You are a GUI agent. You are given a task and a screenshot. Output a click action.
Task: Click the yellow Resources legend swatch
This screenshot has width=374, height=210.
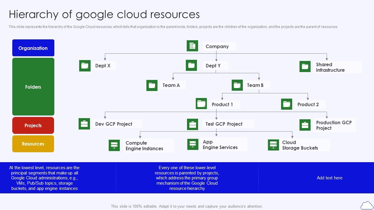(x=33, y=143)
